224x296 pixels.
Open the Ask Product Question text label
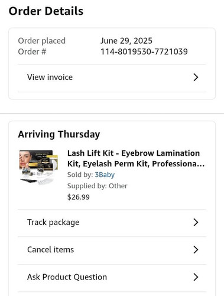pos(67,277)
